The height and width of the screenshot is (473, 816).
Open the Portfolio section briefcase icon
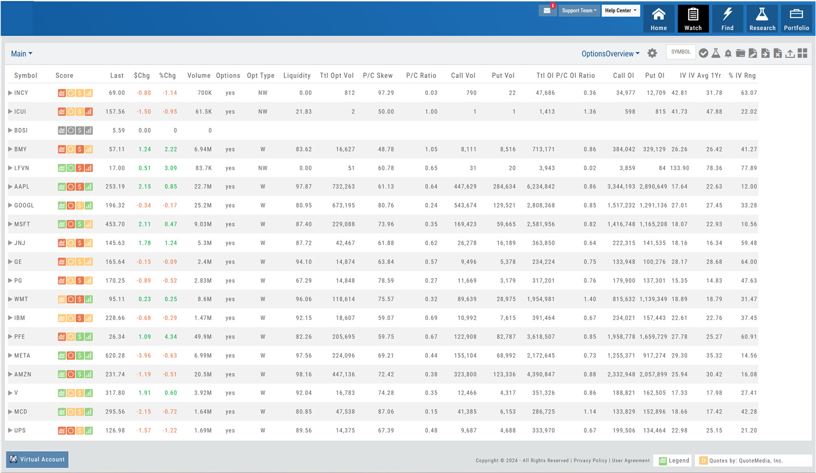pyautogui.click(x=797, y=19)
